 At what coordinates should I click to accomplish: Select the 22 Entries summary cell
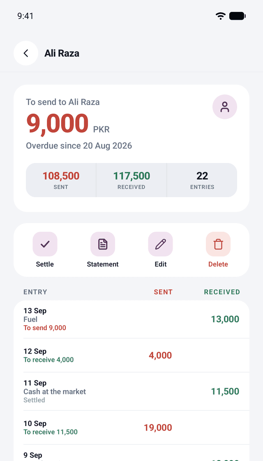point(202,180)
